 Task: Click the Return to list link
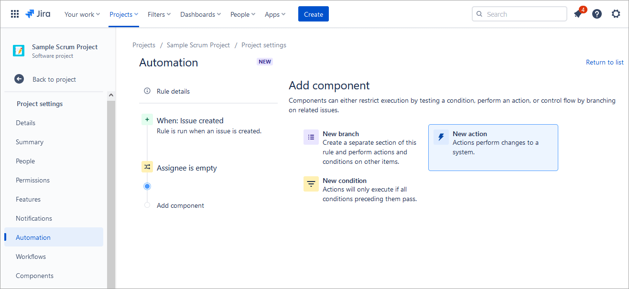[x=605, y=62]
